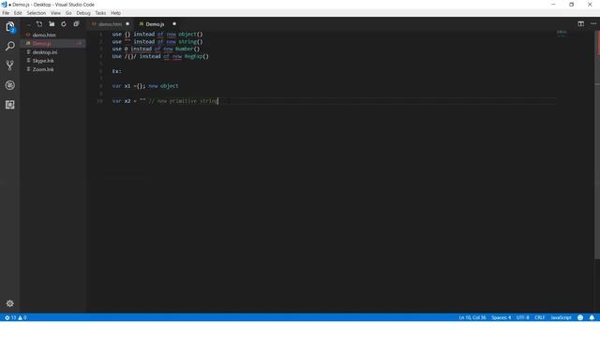600x337 pixels.
Task: Click the line 'use {} instead of new object()'
Action: tap(157, 34)
